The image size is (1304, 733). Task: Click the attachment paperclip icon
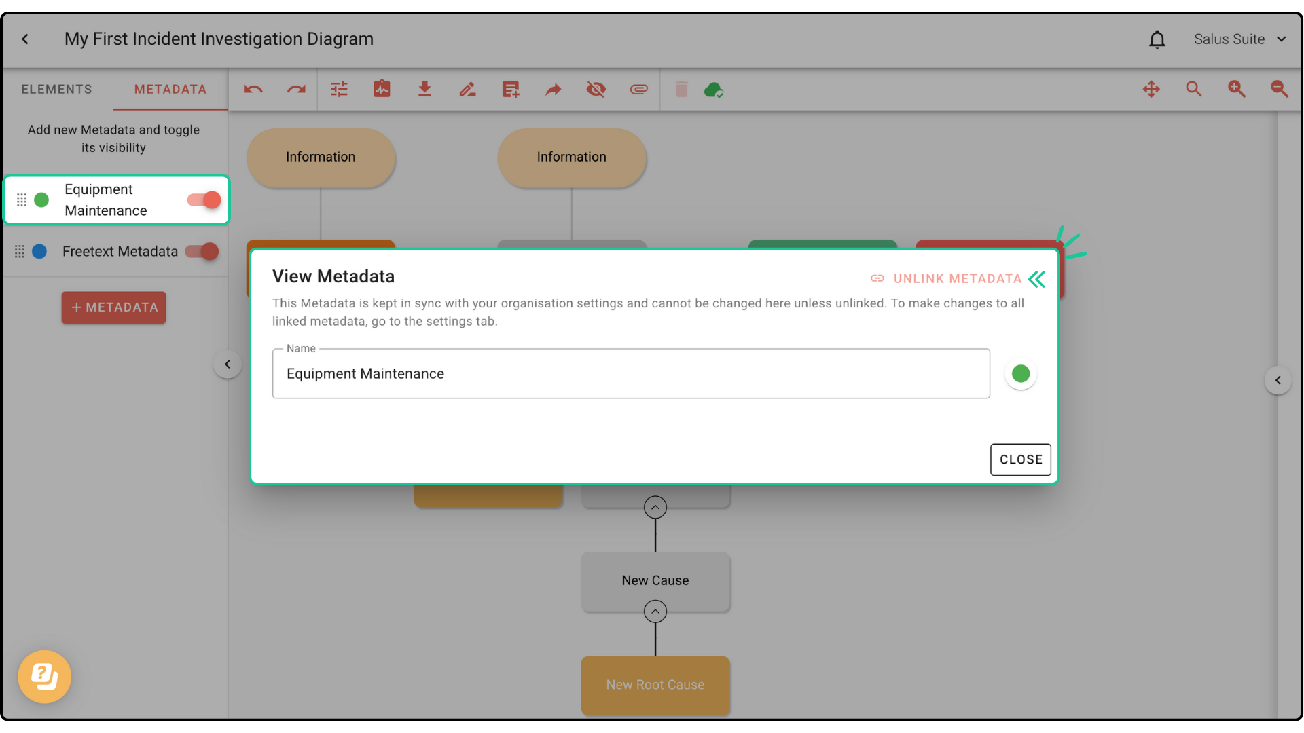(x=638, y=89)
